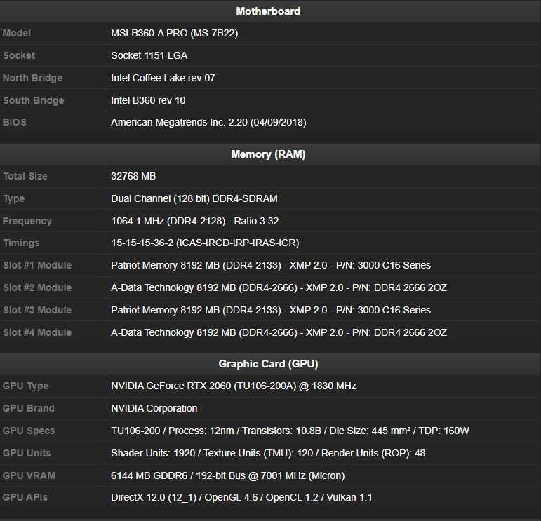Viewport: 541px width, 521px height.
Task: Click the "Memory (RAM)" section header
Action: coord(268,154)
